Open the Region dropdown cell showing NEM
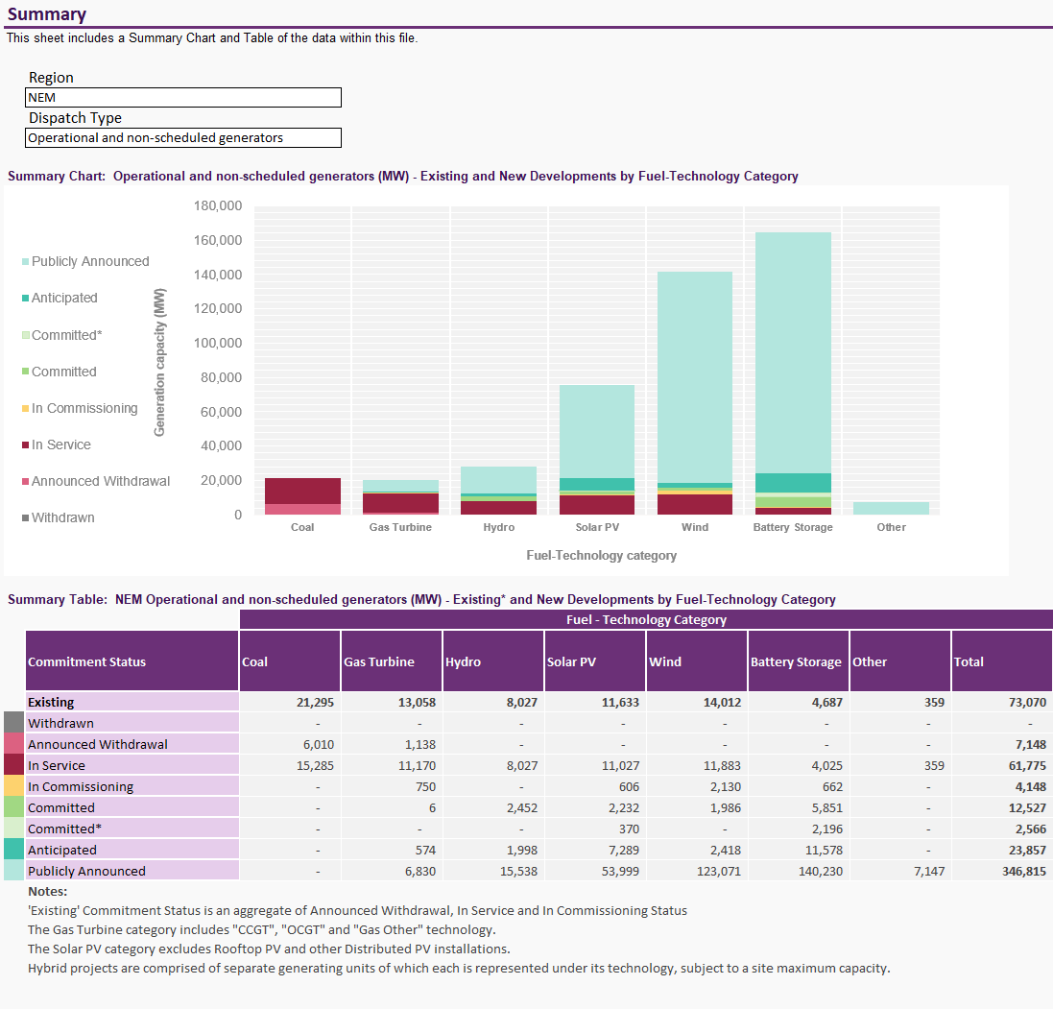 (182, 98)
